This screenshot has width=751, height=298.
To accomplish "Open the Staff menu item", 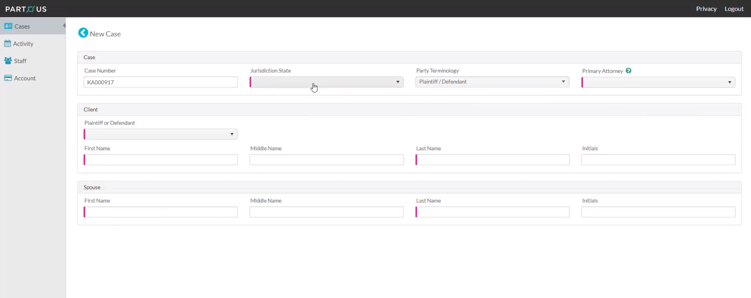I will pos(20,61).
